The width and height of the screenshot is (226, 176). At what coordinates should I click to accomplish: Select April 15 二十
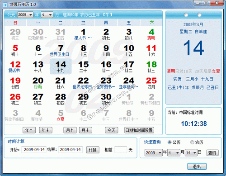pos(83,67)
